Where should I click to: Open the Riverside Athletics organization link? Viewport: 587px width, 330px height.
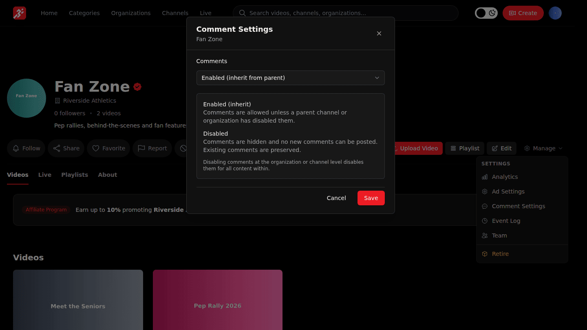[90, 101]
